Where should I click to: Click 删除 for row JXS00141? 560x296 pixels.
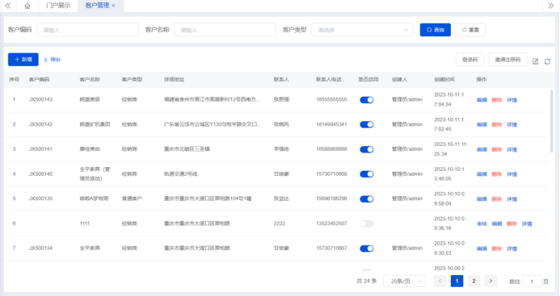click(497, 150)
